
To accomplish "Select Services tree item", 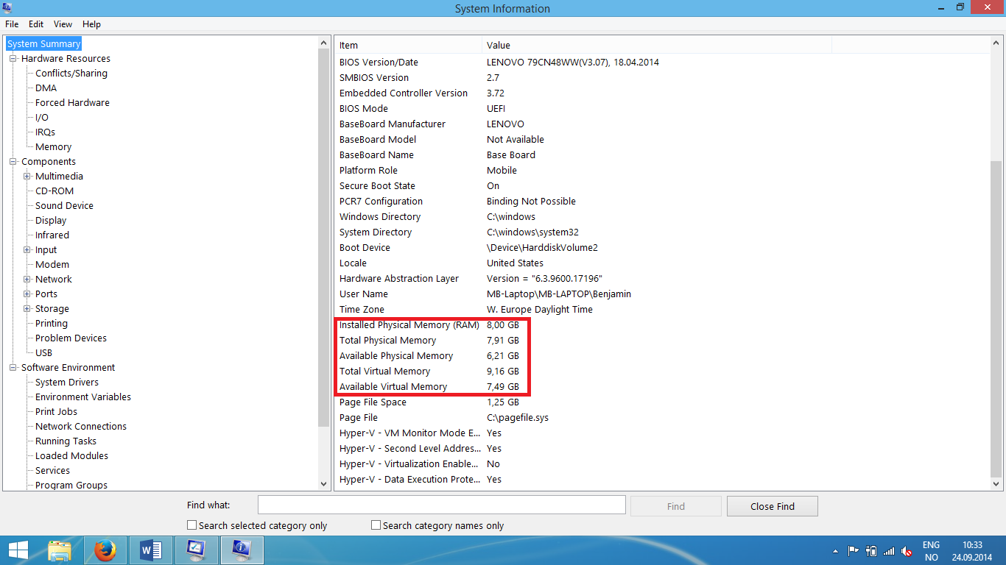I will [53, 471].
